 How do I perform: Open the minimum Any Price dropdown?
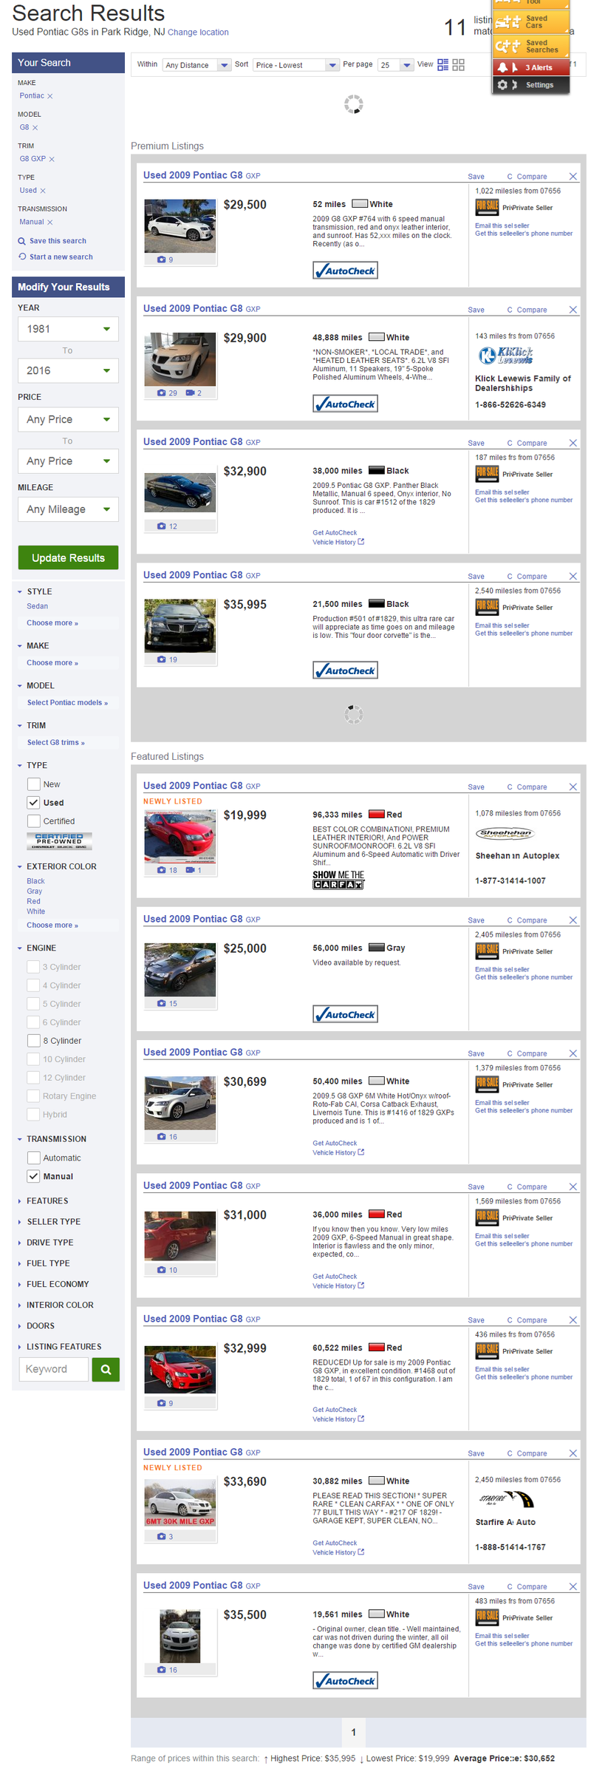(68, 419)
